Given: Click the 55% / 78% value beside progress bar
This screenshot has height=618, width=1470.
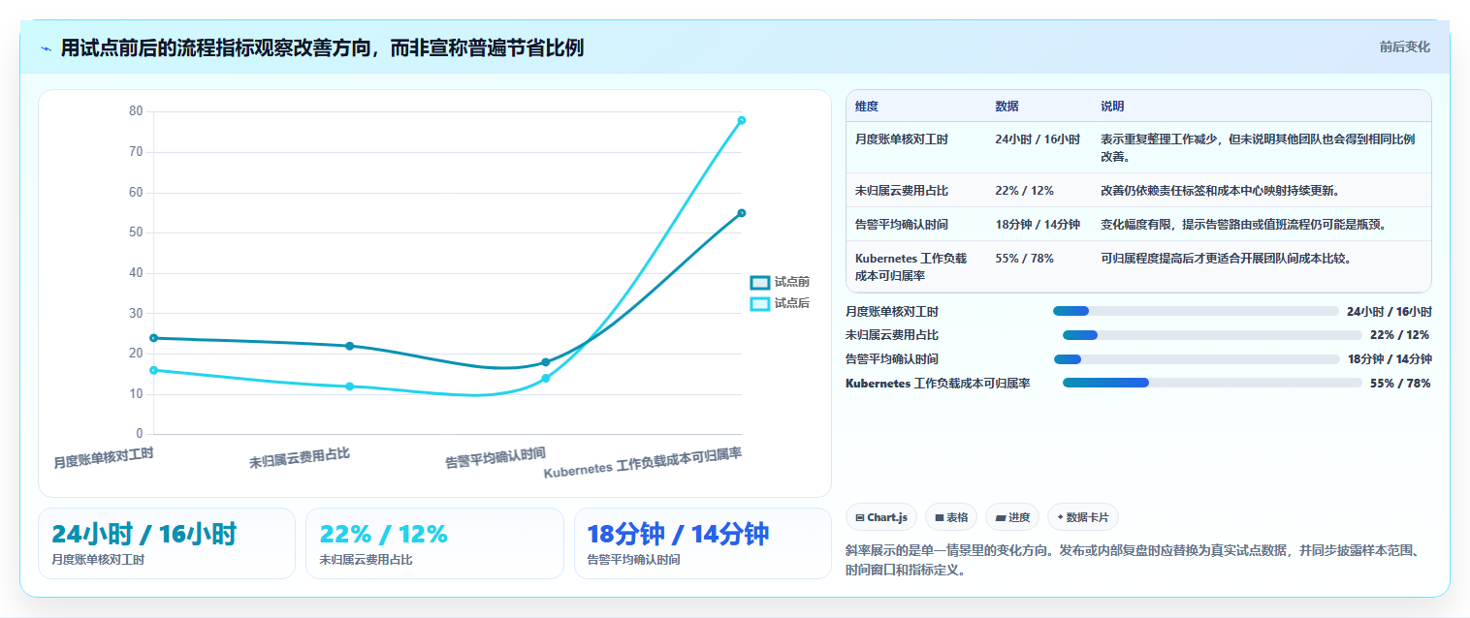Looking at the screenshot, I should tap(1400, 384).
